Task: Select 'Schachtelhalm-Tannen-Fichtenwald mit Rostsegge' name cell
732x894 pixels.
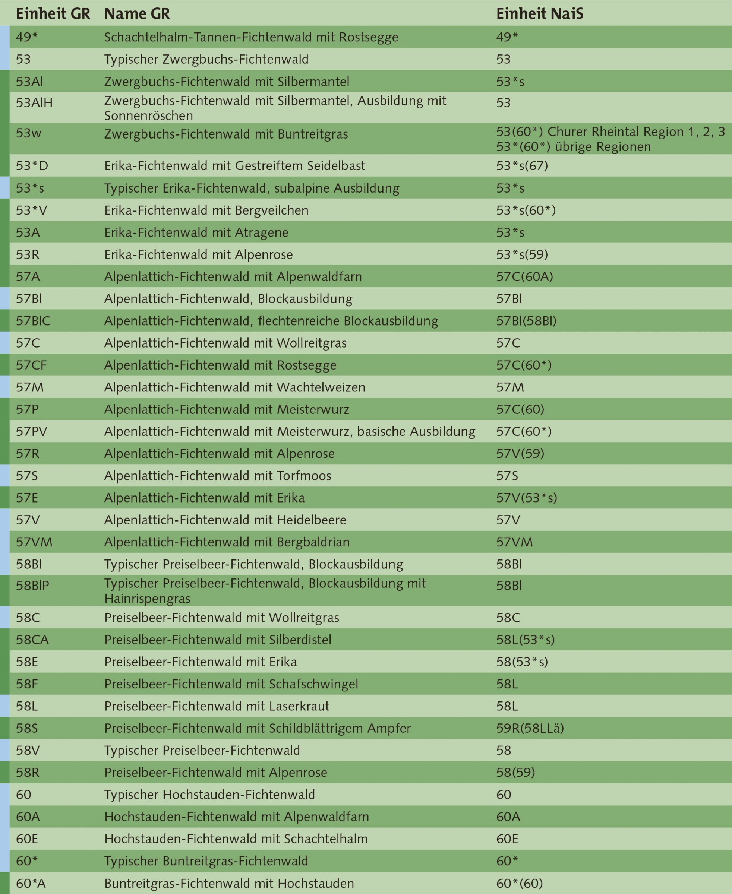Action: 251,37
